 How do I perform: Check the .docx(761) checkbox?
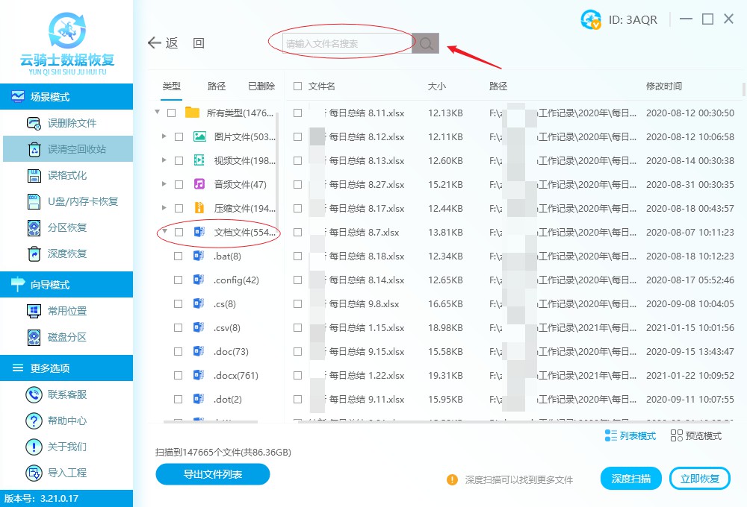[179, 375]
